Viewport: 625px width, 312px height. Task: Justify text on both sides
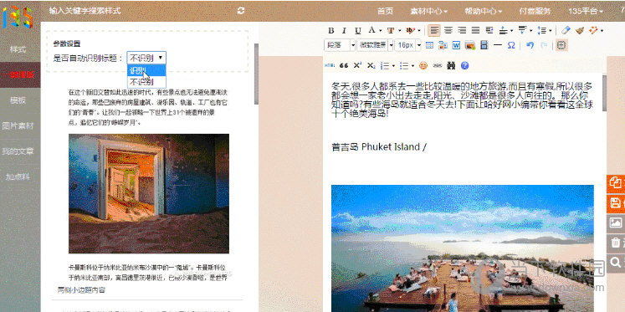(475, 31)
